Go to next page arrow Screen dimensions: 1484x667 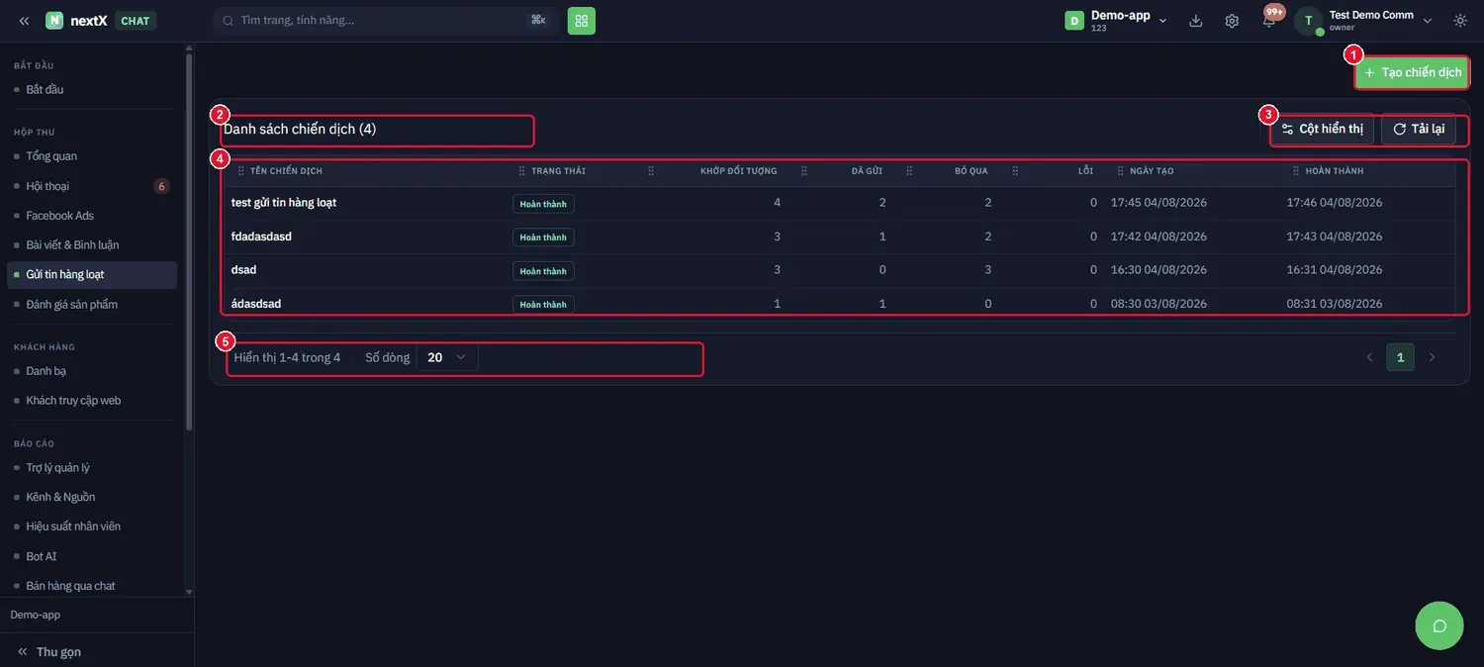tap(1432, 357)
